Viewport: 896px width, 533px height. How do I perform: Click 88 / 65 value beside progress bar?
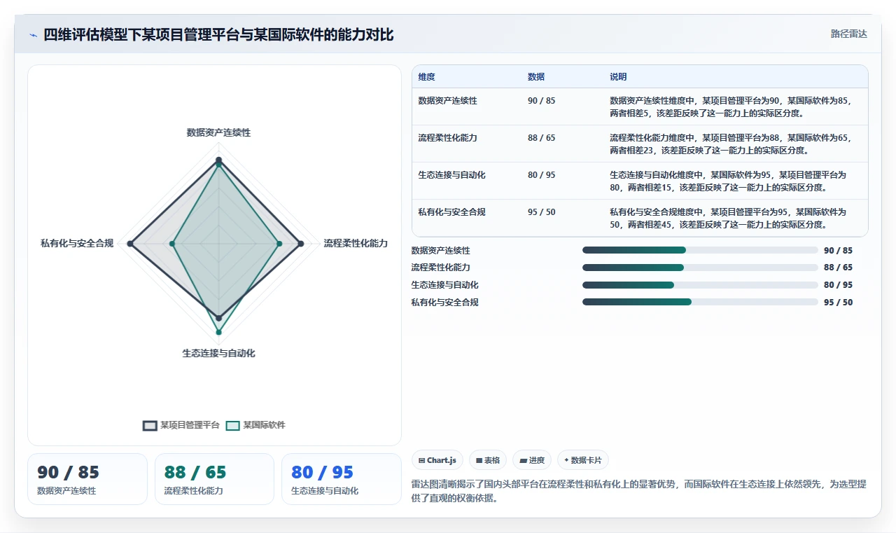point(838,268)
